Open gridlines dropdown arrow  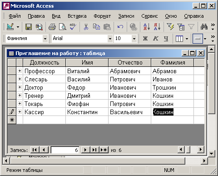pos(187,39)
